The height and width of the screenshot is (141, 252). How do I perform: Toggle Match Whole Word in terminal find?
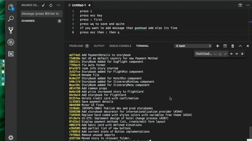click(220, 54)
